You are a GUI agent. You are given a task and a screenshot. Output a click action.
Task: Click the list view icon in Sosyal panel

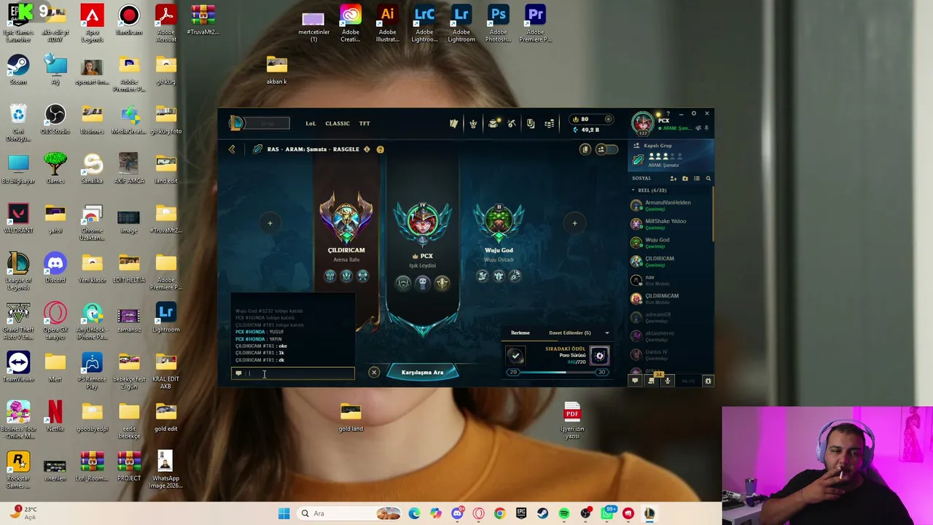(696, 179)
